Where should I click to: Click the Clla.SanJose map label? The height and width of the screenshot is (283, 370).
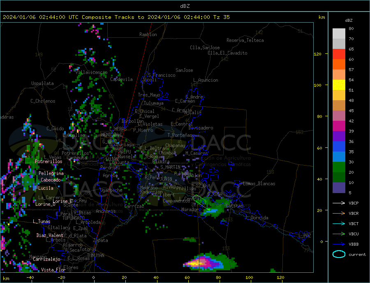pyautogui.click(x=205, y=48)
